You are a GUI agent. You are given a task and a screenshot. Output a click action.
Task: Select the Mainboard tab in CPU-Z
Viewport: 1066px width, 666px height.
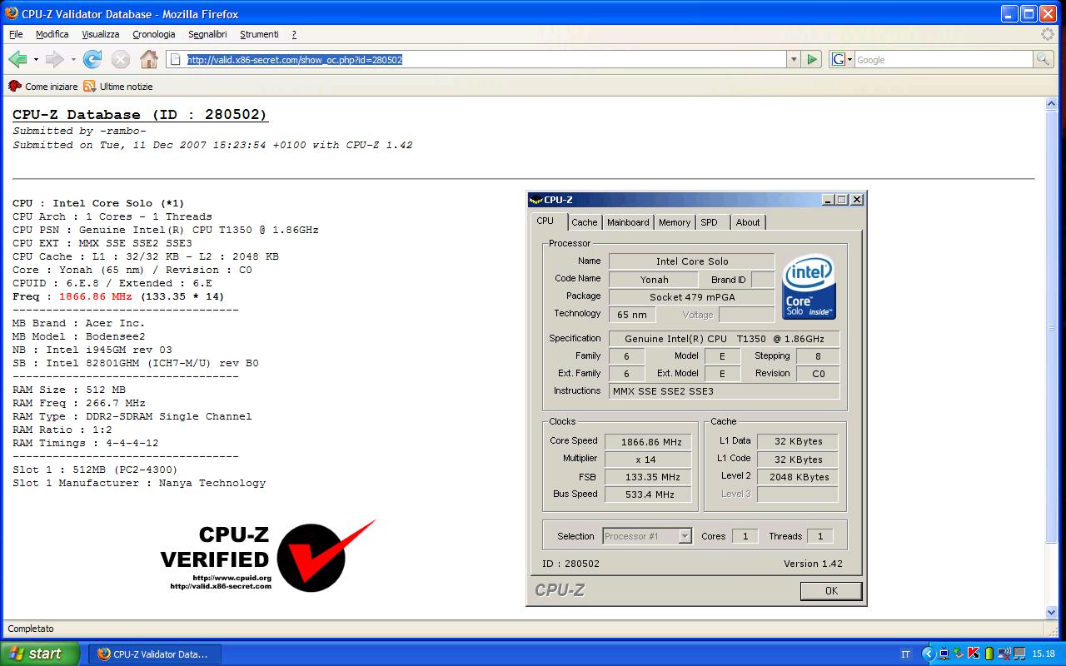click(628, 222)
